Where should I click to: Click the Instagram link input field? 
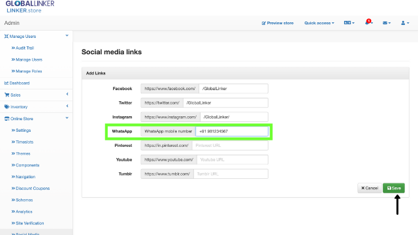(x=234, y=117)
